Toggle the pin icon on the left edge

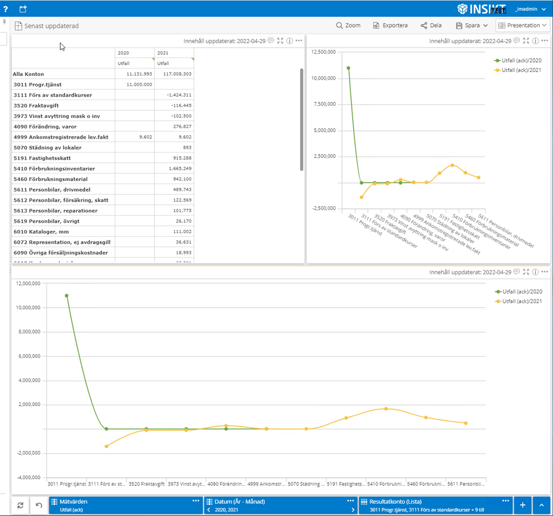4,22
